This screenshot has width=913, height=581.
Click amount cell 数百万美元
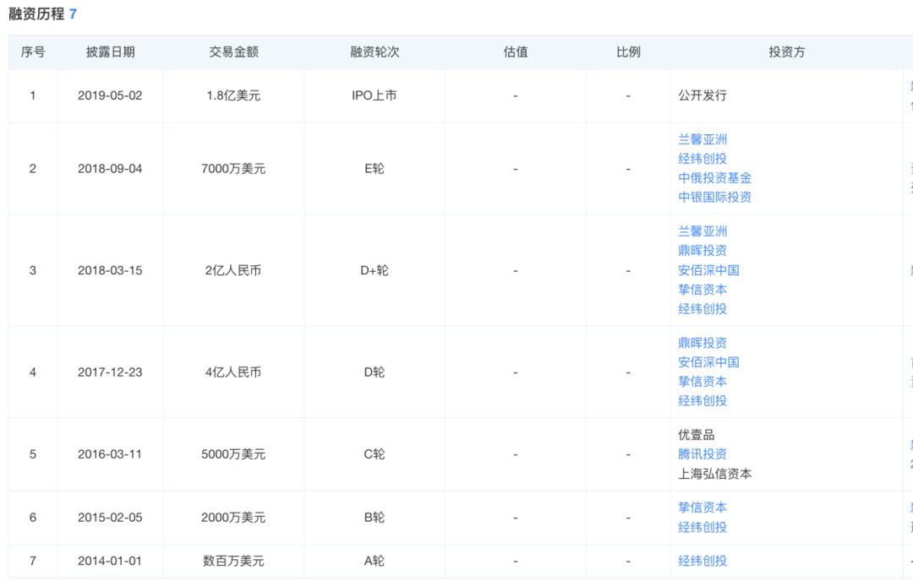[233, 562]
